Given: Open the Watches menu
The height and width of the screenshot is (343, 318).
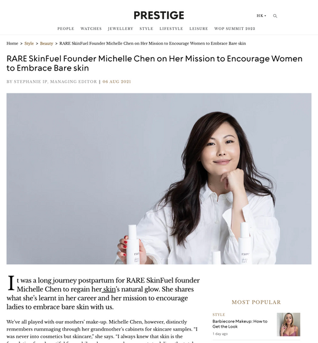Looking at the screenshot, I should tap(91, 29).
